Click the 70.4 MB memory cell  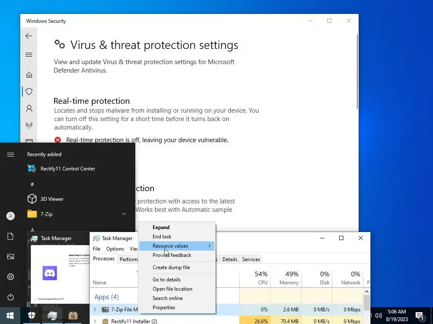(286, 321)
